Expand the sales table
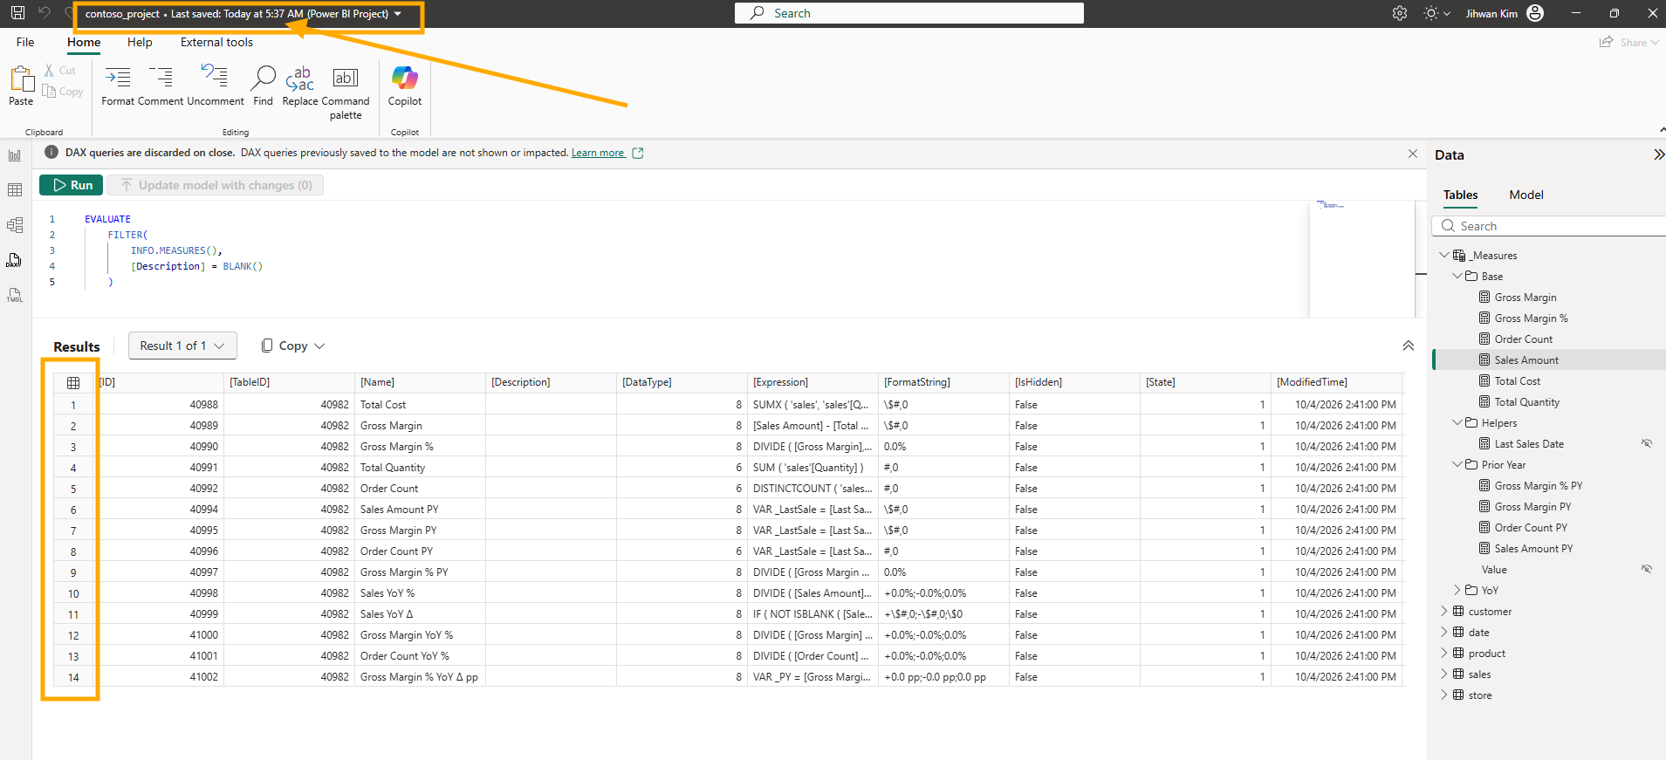 pyautogui.click(x=1443, y=674)
